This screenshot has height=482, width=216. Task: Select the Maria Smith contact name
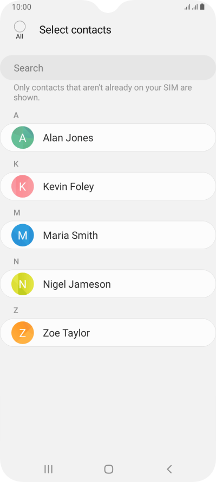(70, 236)
